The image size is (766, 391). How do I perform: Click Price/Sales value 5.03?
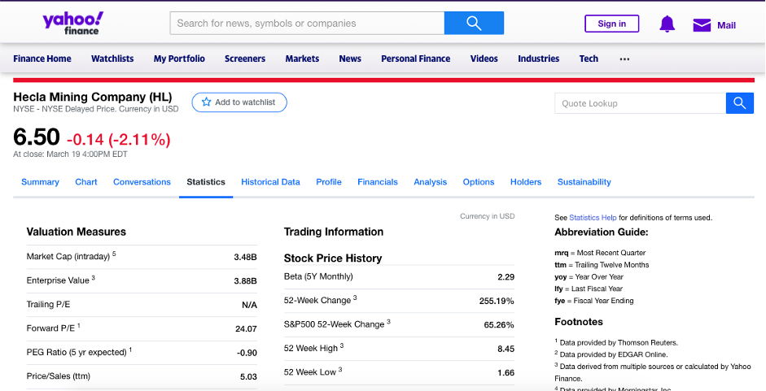248,377
